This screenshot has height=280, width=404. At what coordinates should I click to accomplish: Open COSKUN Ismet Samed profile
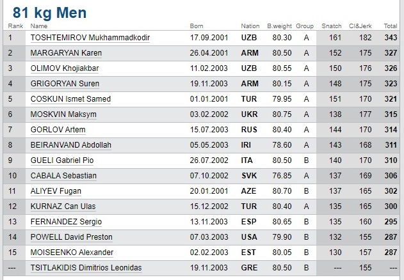pyautogui.click(x=70, y=99)
